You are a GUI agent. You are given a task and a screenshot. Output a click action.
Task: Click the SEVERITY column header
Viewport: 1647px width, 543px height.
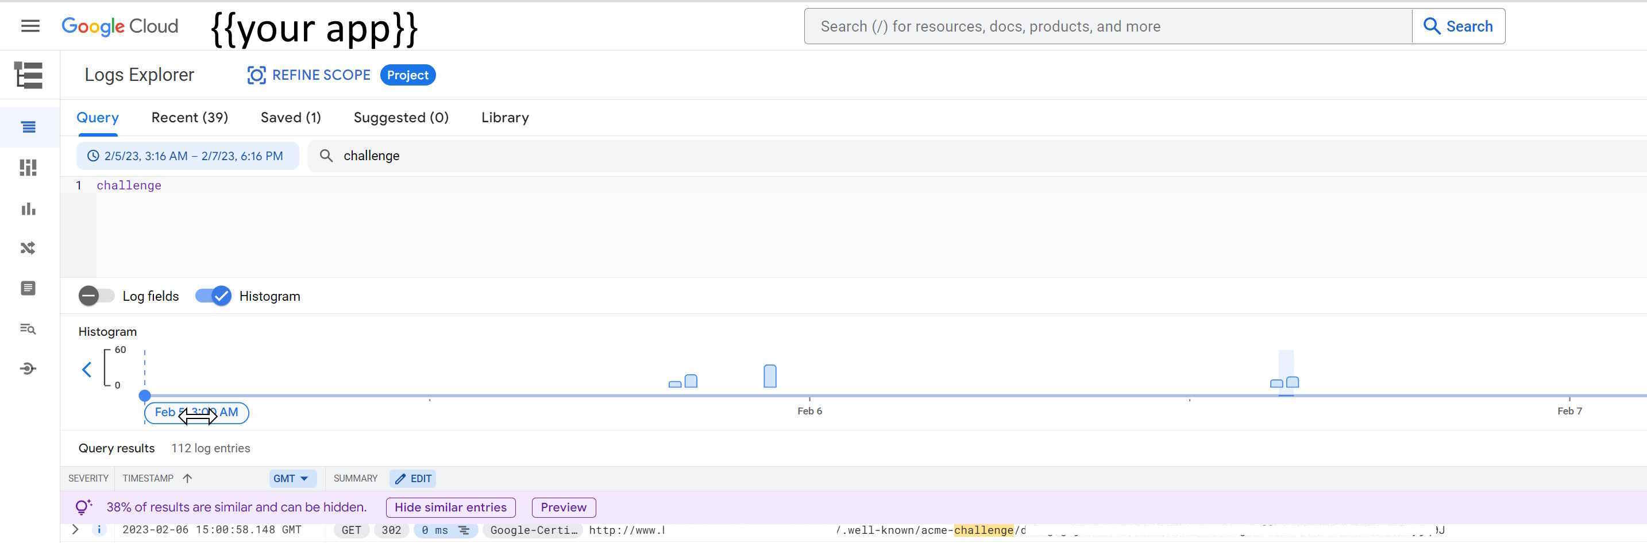(x=88, y=479)
